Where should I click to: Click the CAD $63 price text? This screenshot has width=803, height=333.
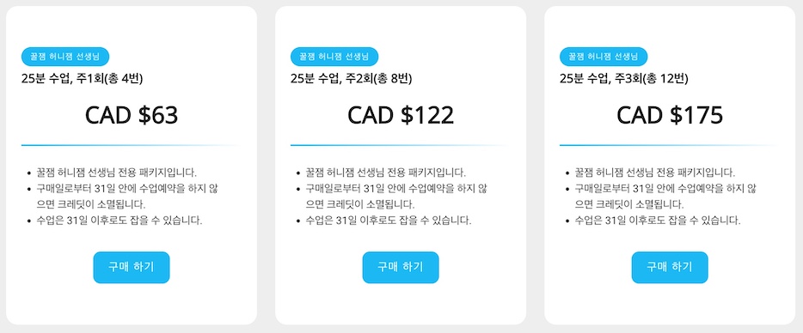(x=131, y=115)
